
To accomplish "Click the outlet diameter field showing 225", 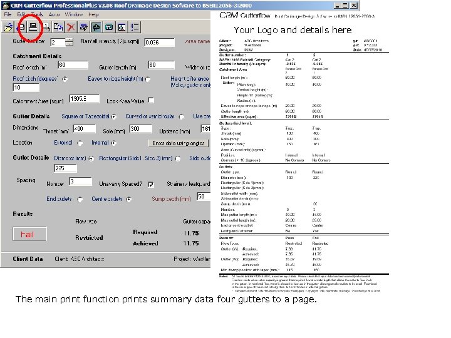I will coord(66,168).
